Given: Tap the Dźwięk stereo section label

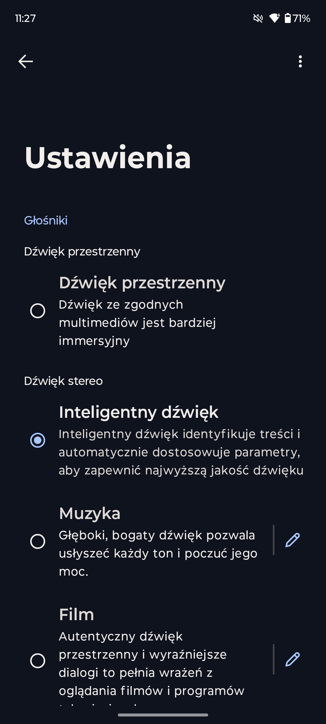Looking at the screenshot, I should [63, 381].
